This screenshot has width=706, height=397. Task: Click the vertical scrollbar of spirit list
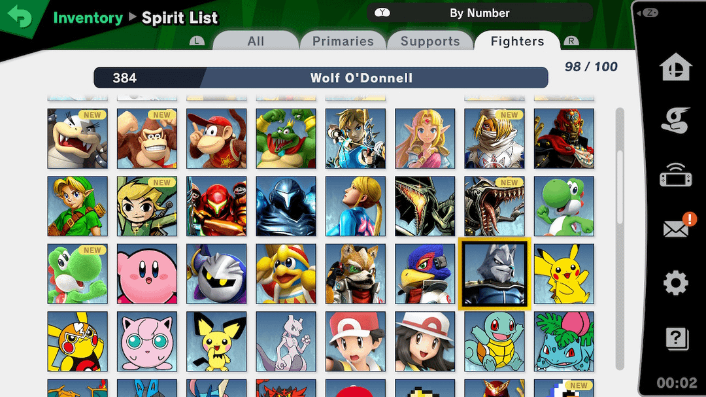(x=620, y=239)
